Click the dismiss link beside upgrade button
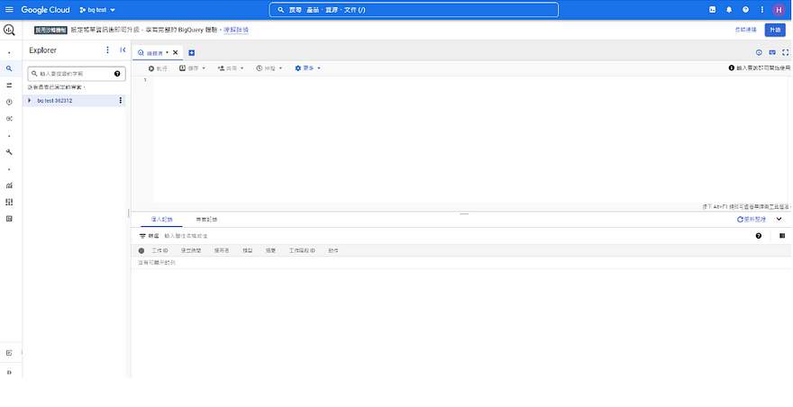Screen dimensions: 793x407 pos(745,30)
